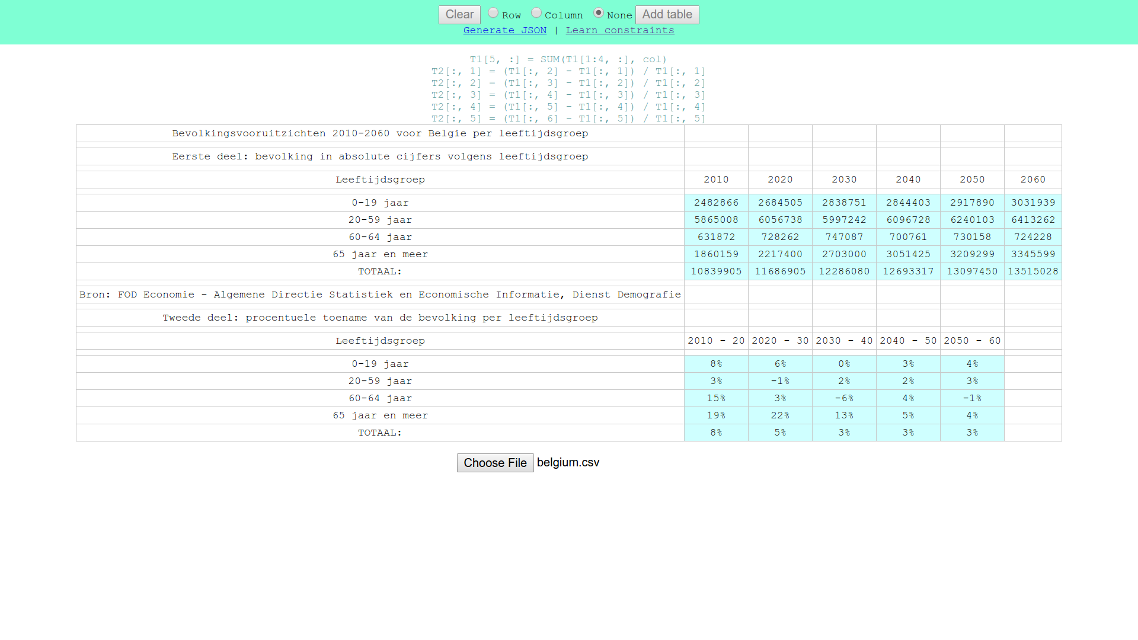Click the '2010 - 20' column header
1138x640 pixels.
point(716,341)
